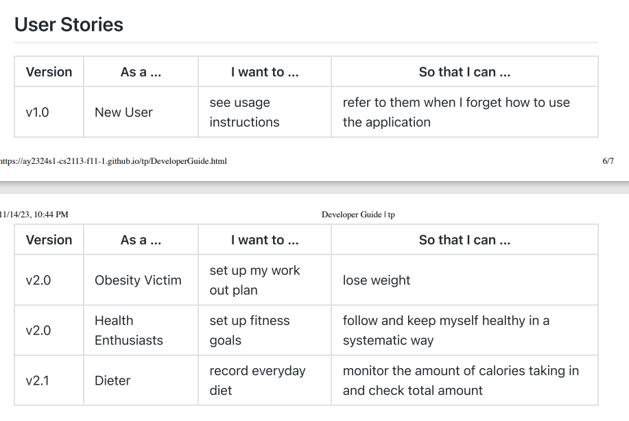Click the User Stories heading
Screen dimensions: 629x421
(x=69, y=25)
